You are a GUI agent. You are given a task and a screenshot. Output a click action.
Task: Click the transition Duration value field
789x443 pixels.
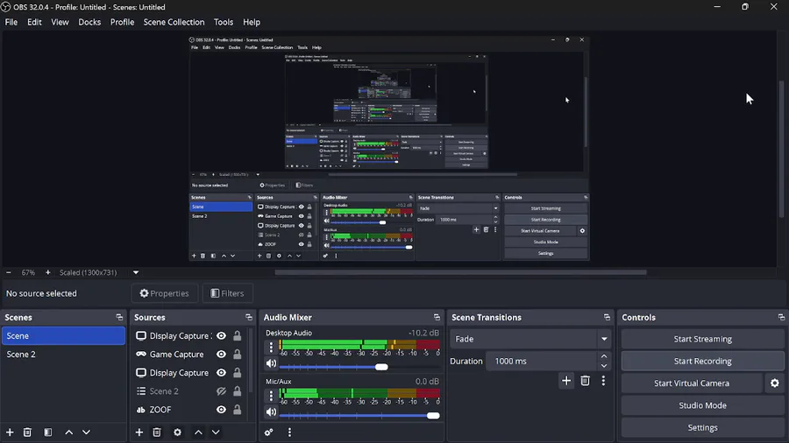point(543,361)
